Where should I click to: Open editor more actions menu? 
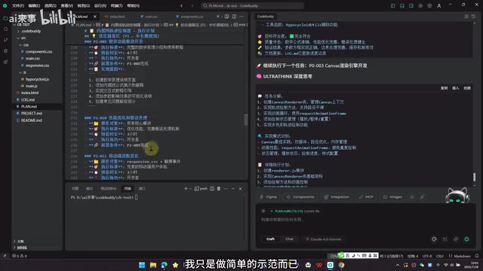point(241,17)
